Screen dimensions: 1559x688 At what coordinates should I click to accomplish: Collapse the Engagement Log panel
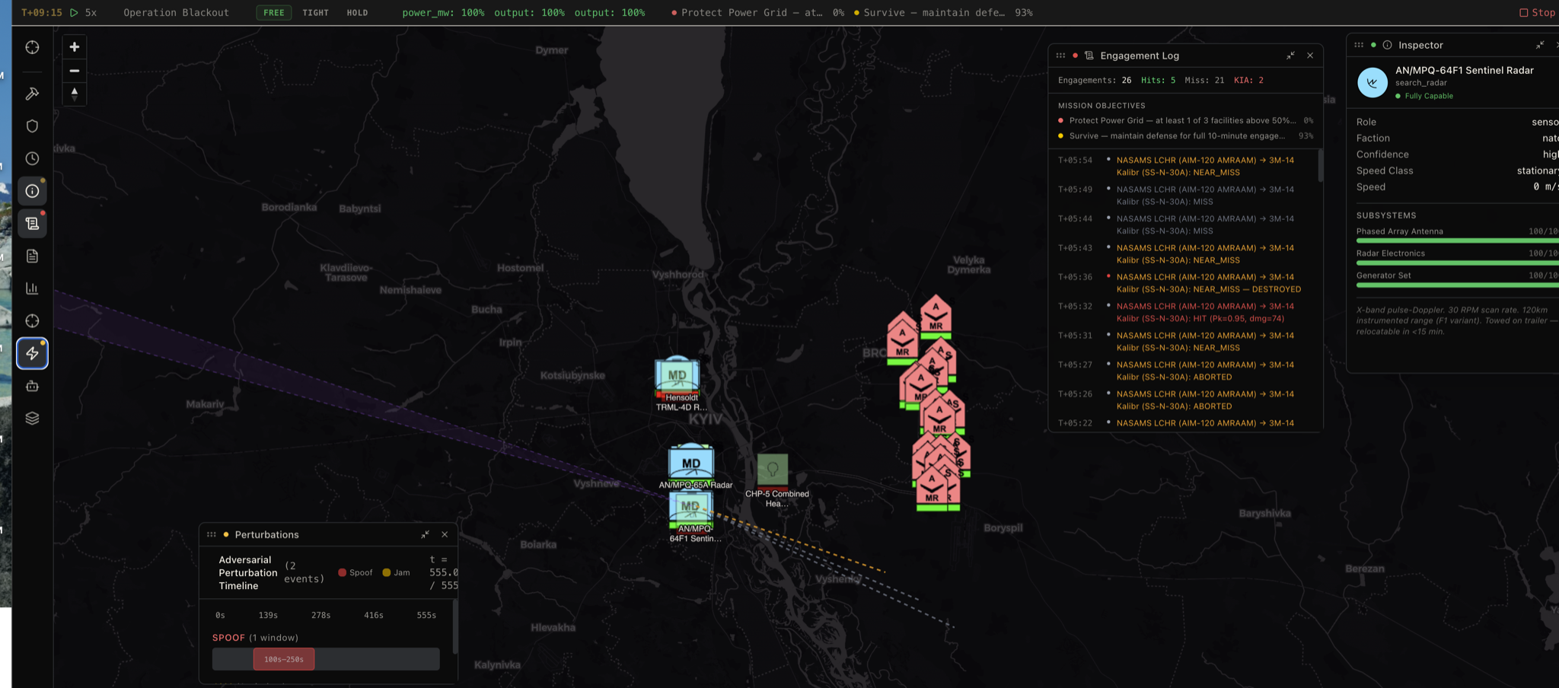1290,56
